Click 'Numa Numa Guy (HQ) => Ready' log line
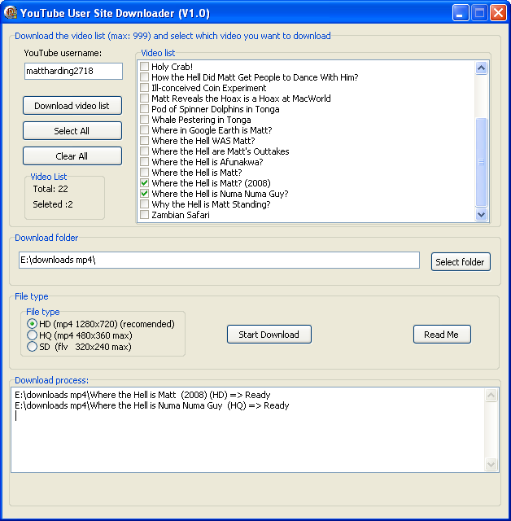Image resolution: width=511 pixels, height=521 pixels. pos(151,405)
